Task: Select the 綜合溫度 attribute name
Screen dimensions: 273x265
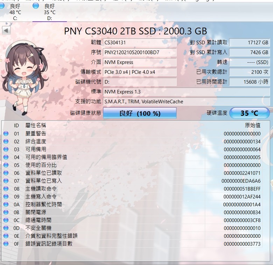Action: (x=36, y=141)
